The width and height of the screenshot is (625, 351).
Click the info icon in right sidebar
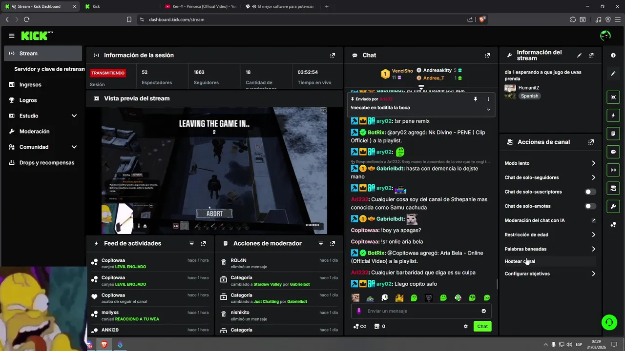tap(613, 56)
